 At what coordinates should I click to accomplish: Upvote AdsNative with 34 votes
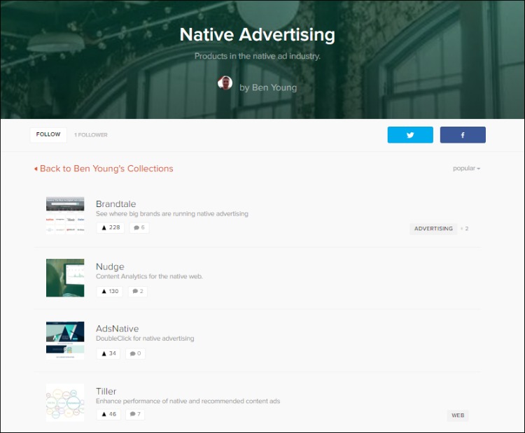tap(108, 353)
